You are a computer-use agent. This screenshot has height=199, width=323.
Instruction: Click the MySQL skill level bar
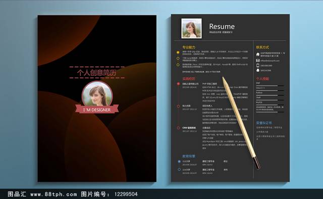(270, 105)
